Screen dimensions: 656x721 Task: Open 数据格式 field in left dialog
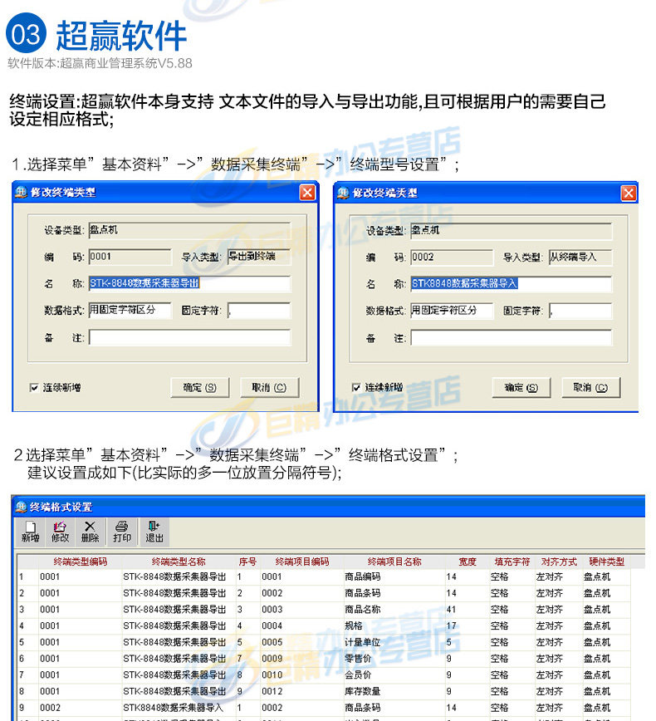130,310
